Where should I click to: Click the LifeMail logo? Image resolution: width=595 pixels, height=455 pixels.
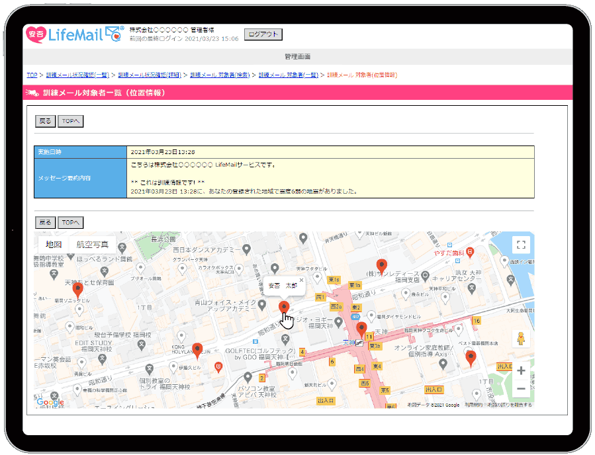point(75,34)
